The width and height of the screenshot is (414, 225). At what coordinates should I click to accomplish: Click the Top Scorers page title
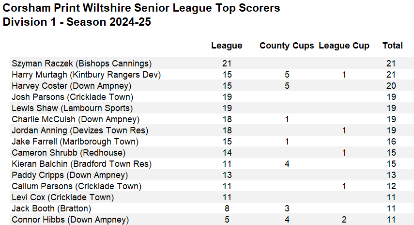pos(141,8)
